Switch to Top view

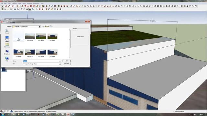185,6
